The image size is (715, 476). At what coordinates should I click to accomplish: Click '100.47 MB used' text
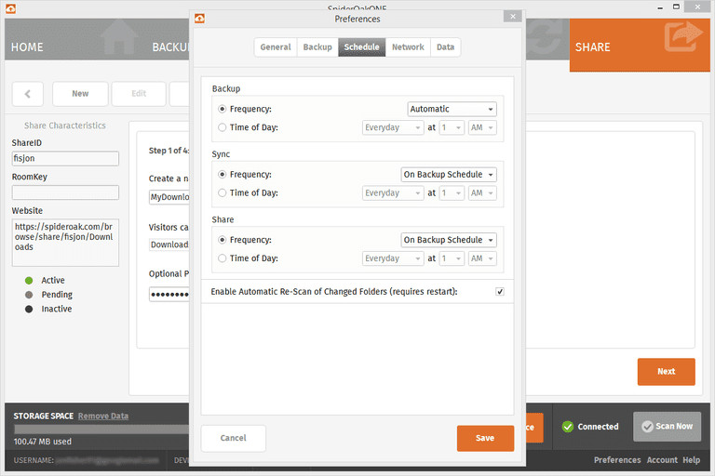(x=43, y=442)
